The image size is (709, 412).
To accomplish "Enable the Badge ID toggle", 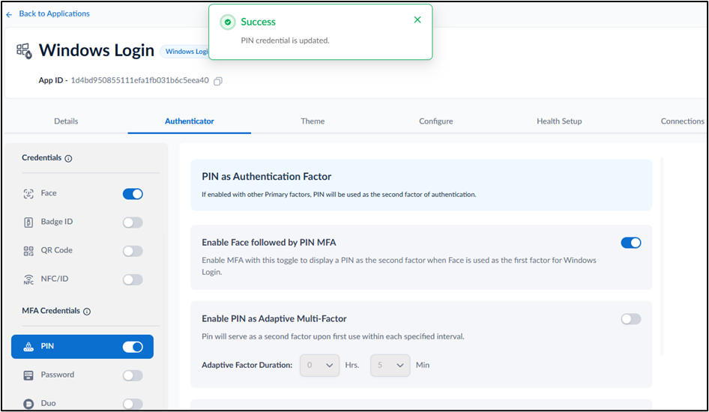I will coord(133,222).
